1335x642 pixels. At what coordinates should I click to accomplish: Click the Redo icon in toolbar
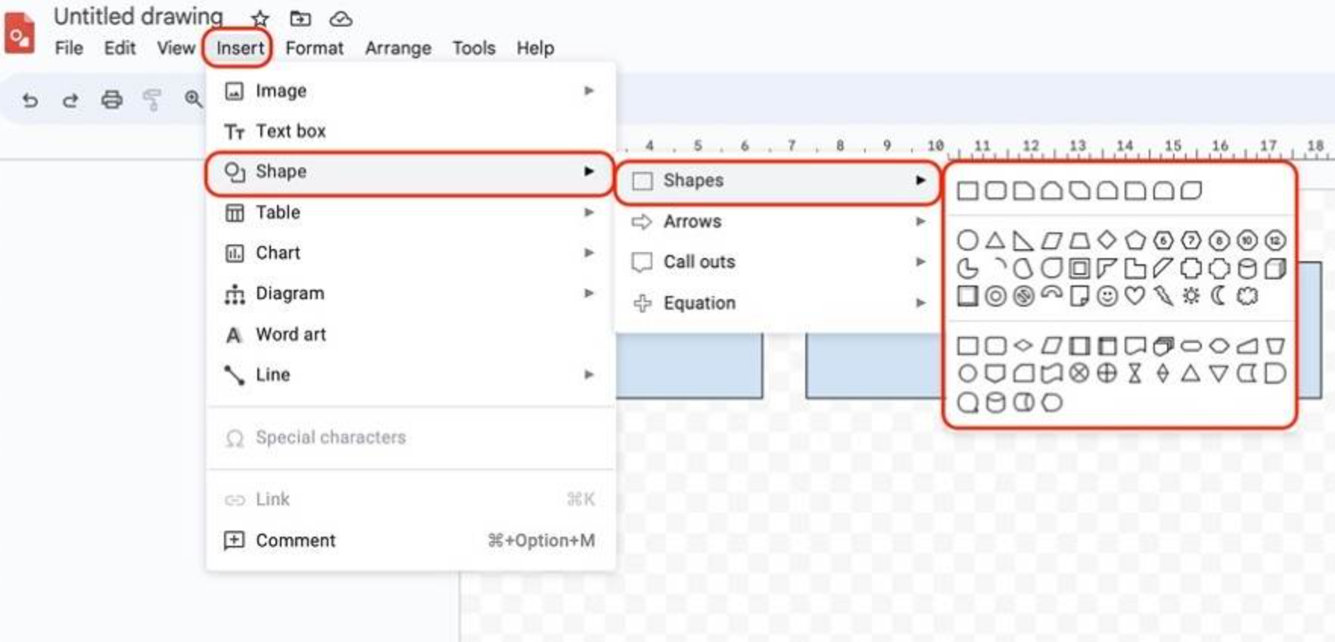(x=70, y=99)
